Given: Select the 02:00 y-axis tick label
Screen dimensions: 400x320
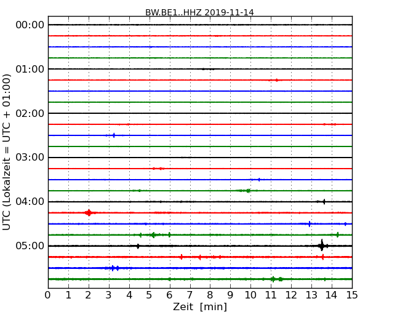Looking at the screenshot, I should (30, 113).
